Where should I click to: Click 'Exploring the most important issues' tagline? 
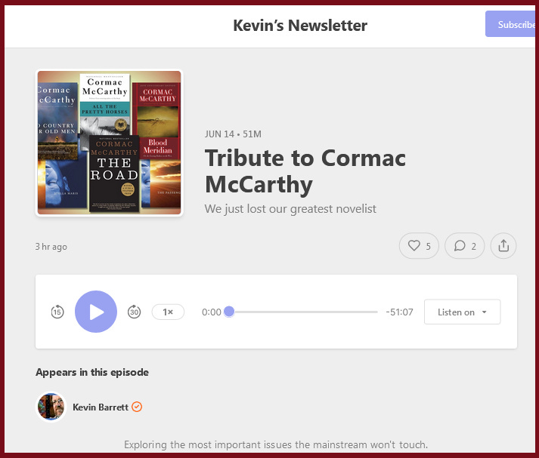[276, 444]
